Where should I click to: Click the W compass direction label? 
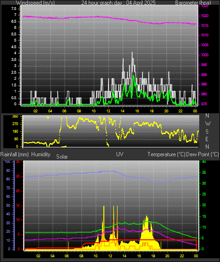coord(208,124)
